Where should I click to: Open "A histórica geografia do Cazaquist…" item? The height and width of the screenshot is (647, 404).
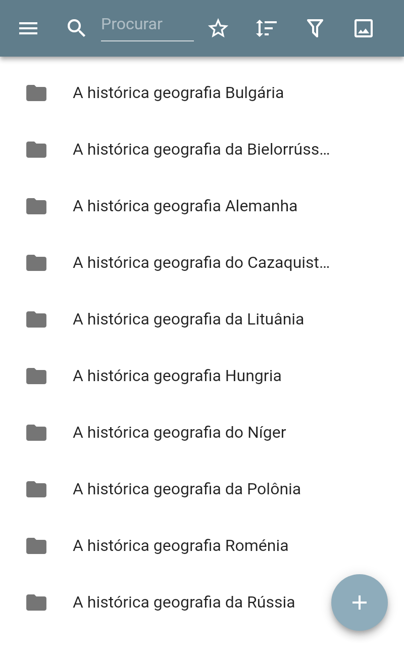click(201, 263)
